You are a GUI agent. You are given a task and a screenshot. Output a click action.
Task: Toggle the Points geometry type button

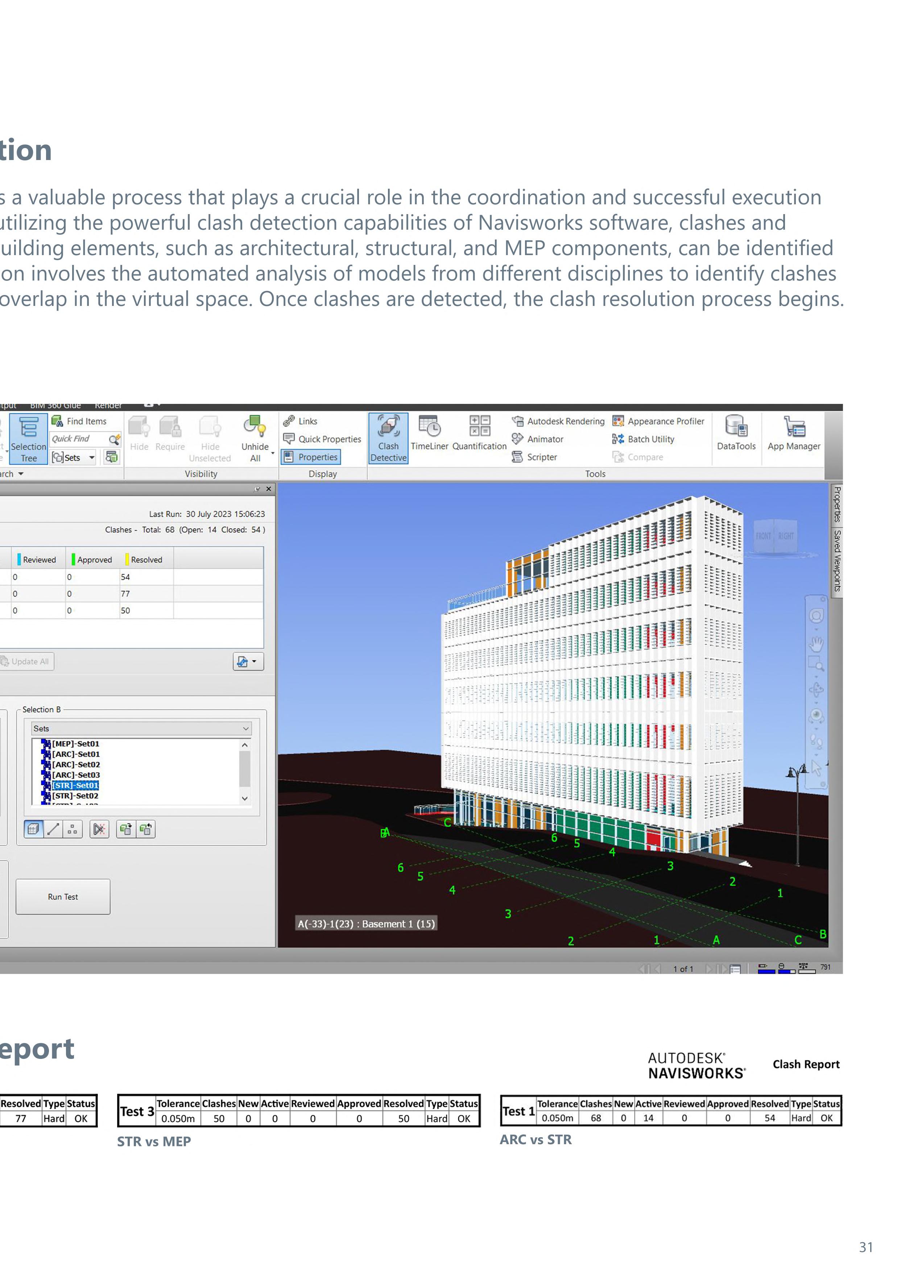(x=72, y=830)
